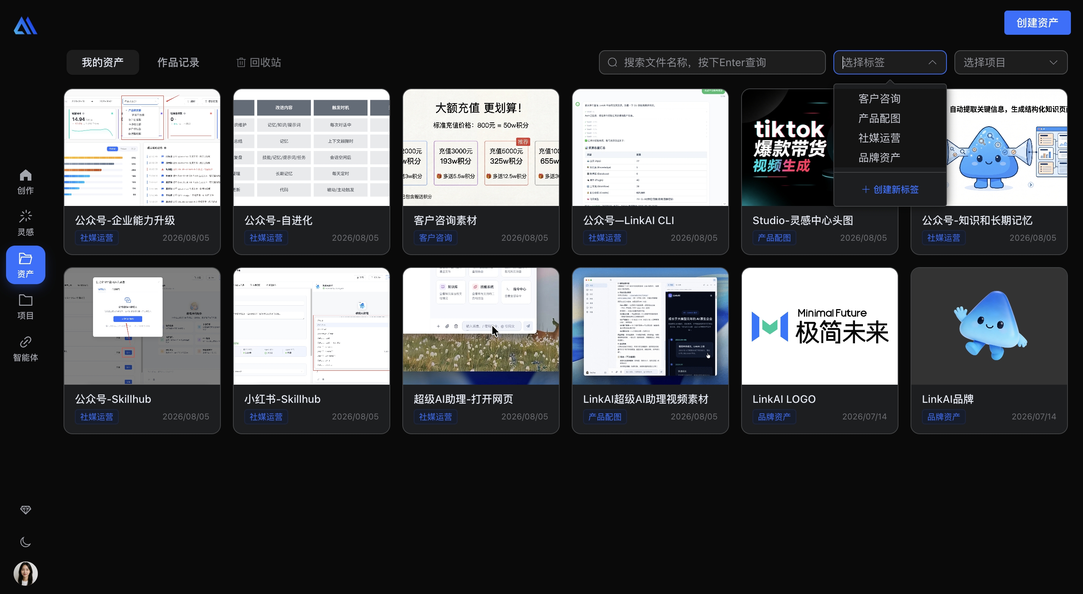Click the title 小红书-Skillhub
This screenshot has width=1083, height=594.
pyautogui.click(x=282, y=399)
